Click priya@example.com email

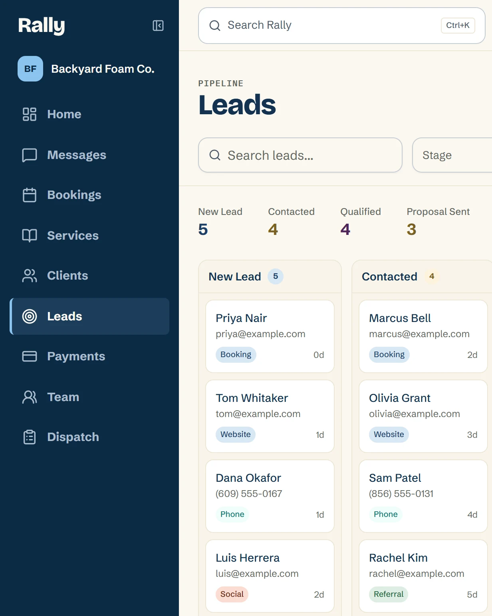point(260,334)
